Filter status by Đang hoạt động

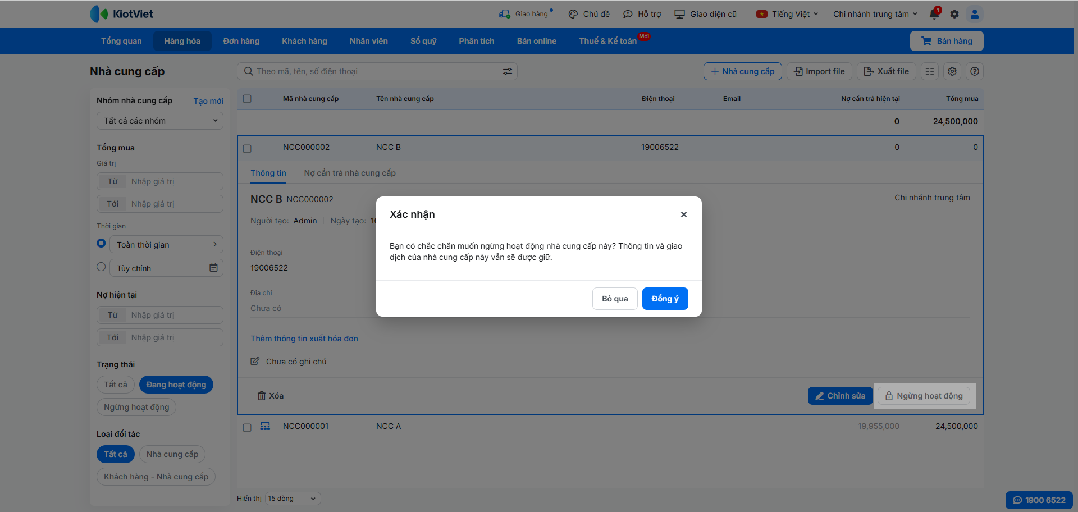click(x=176, y=385)
